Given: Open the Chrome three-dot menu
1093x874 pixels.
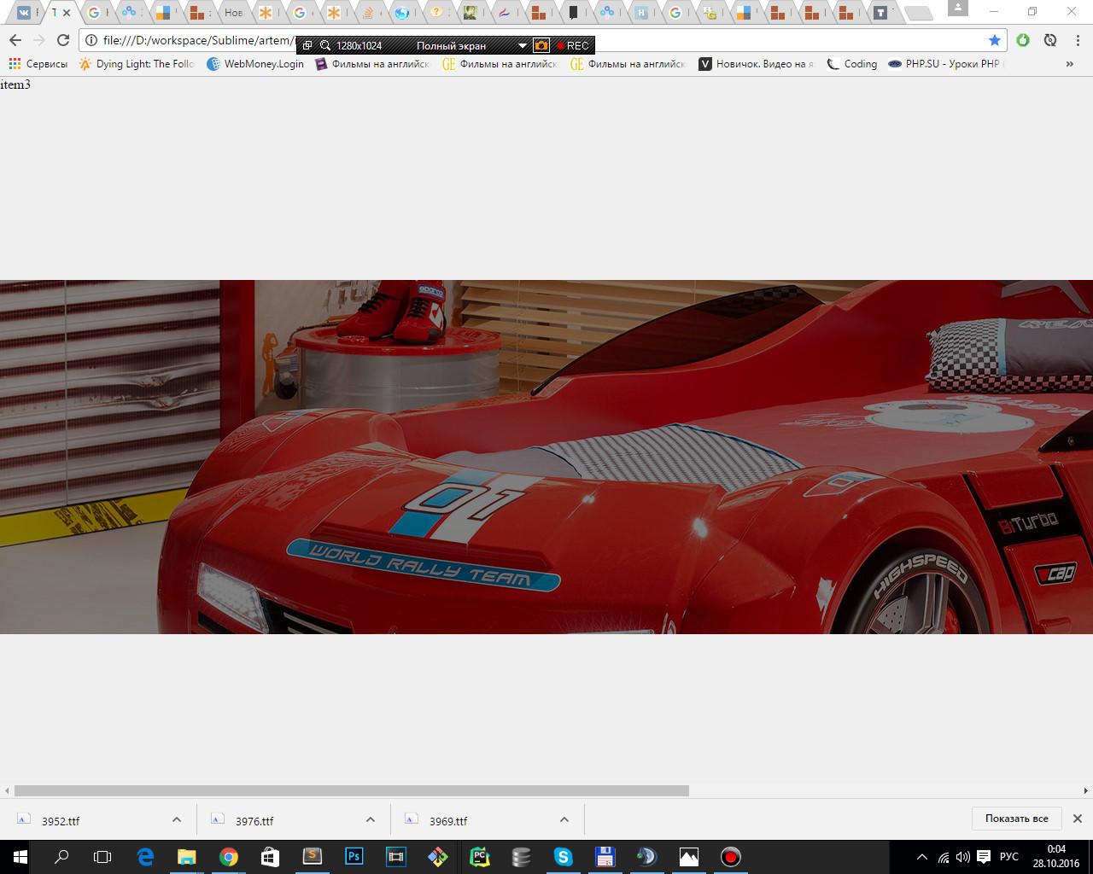Looking at the screenshot, I should [1078, 40].
